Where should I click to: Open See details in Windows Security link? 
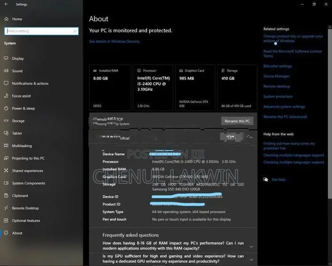[114, 41]
